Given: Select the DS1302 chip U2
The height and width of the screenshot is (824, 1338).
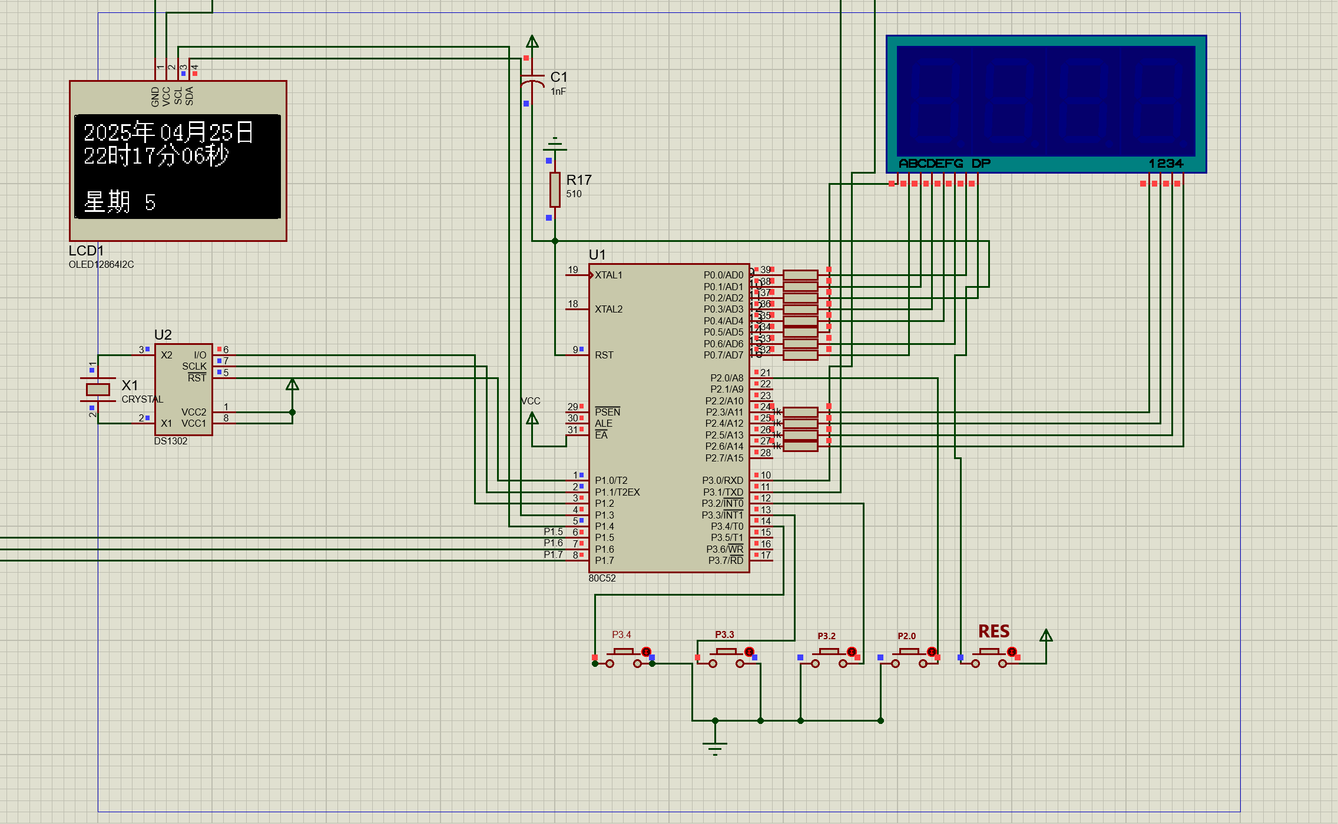Looking at the screenshot, I should [183, 389].
